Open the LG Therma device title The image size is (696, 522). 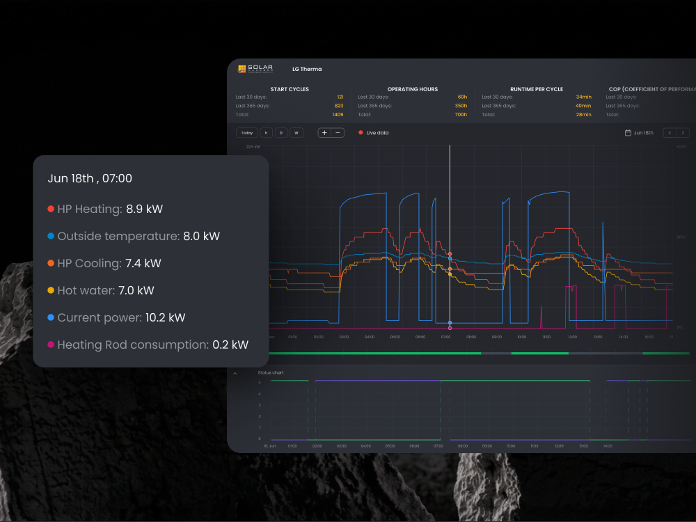pos(307,69)
